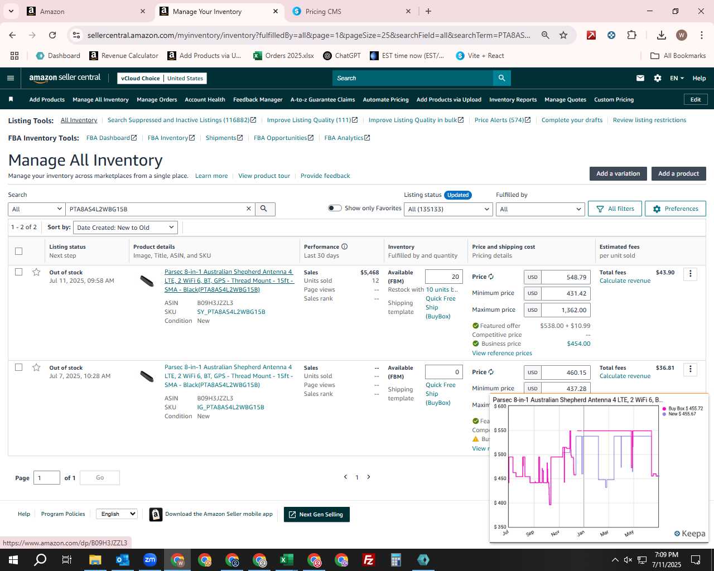Image resolution: width=714 pixels, height=571 pixels.
Task: Open the Chrome downloads icon
Action: tap(661, 35)
